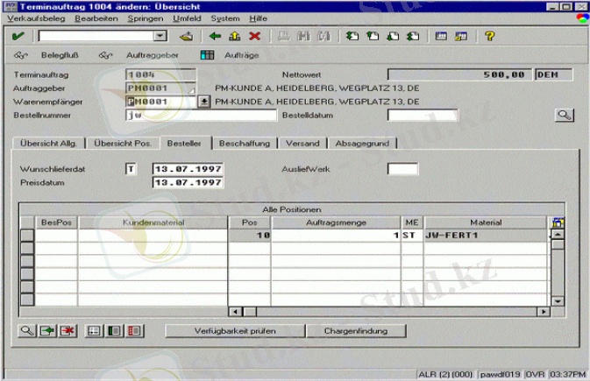The height and width of the screenshot is (381, 590).
Task: Click the Belegfluß toolbar icon
Action: [x=22, y=54]
